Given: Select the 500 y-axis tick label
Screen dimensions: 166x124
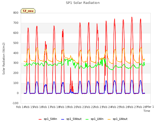Looking at the screenshot, I should (x=16, y=43).
